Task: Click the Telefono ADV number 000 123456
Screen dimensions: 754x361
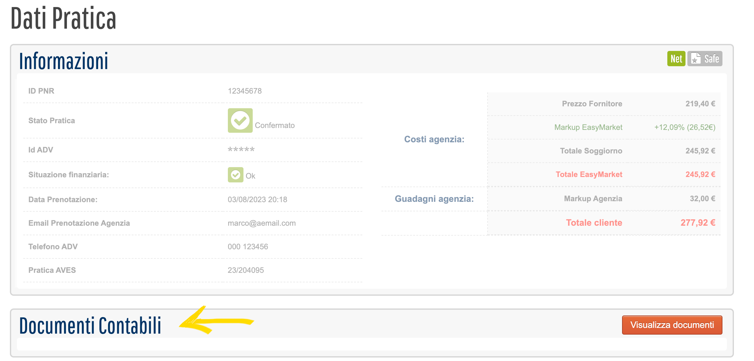Action: [x=248, y=247]
